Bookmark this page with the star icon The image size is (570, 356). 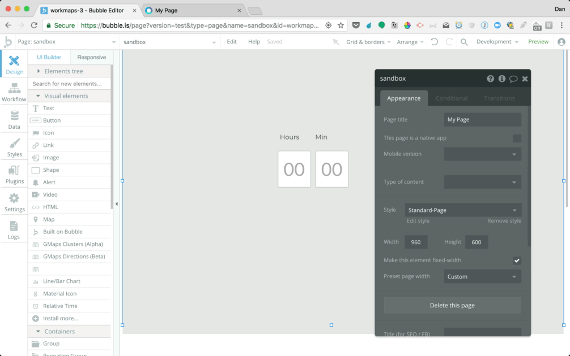pos(341,25)
